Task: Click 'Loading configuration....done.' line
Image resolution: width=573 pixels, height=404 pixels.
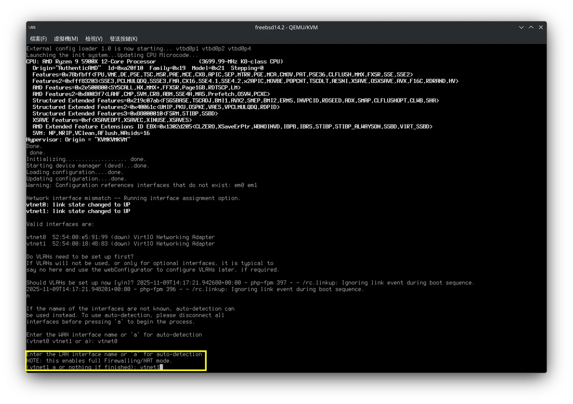Action: point(75,172)
